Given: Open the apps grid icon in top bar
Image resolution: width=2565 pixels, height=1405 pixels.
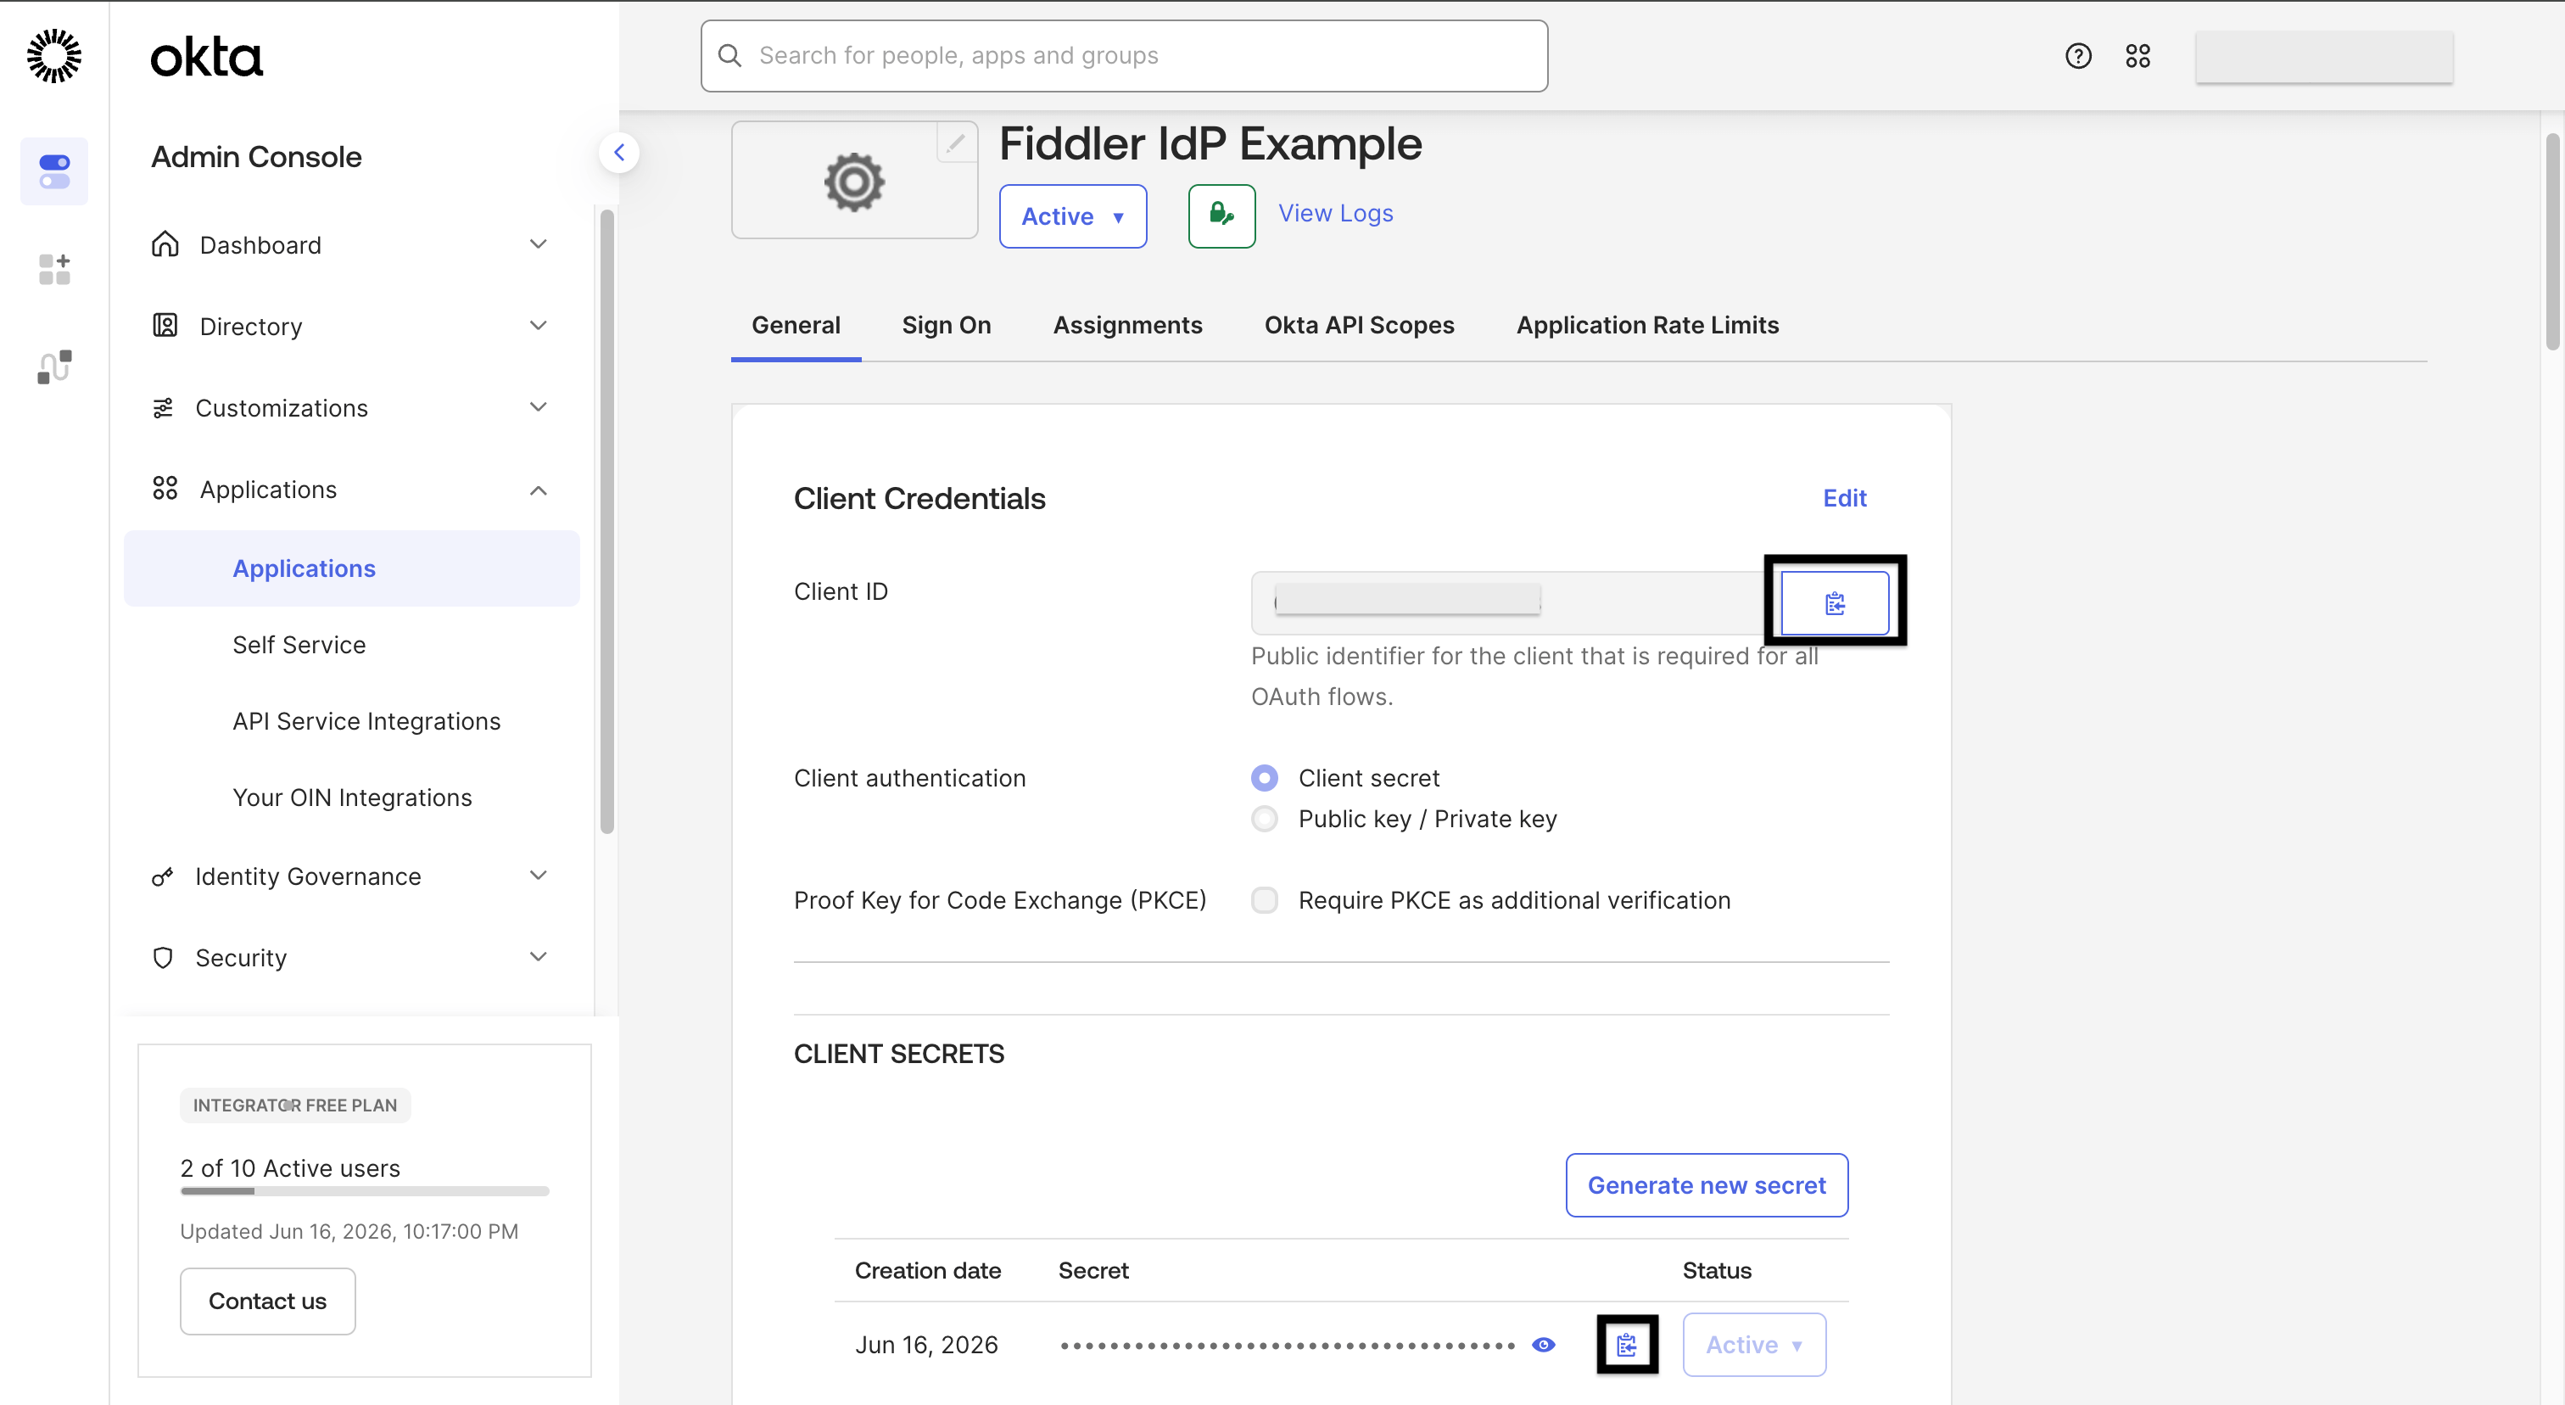Looking at the screenshot, I should coord(2137,56).
